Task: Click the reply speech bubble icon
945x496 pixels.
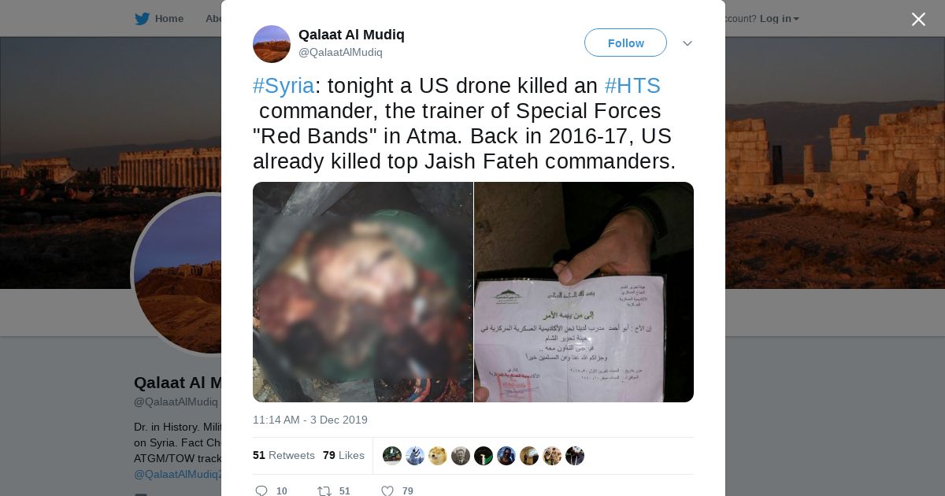Action: click(x=261, y=490)
